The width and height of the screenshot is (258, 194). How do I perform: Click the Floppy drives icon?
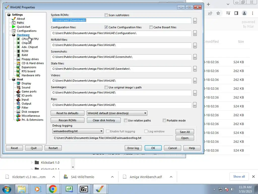18,59
